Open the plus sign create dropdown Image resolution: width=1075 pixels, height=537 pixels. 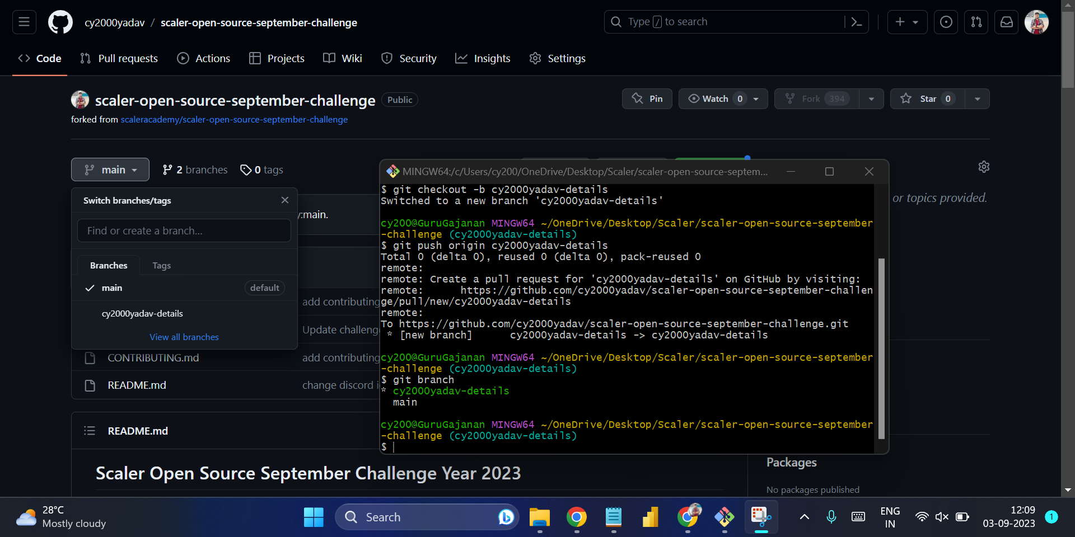point(907,22)
